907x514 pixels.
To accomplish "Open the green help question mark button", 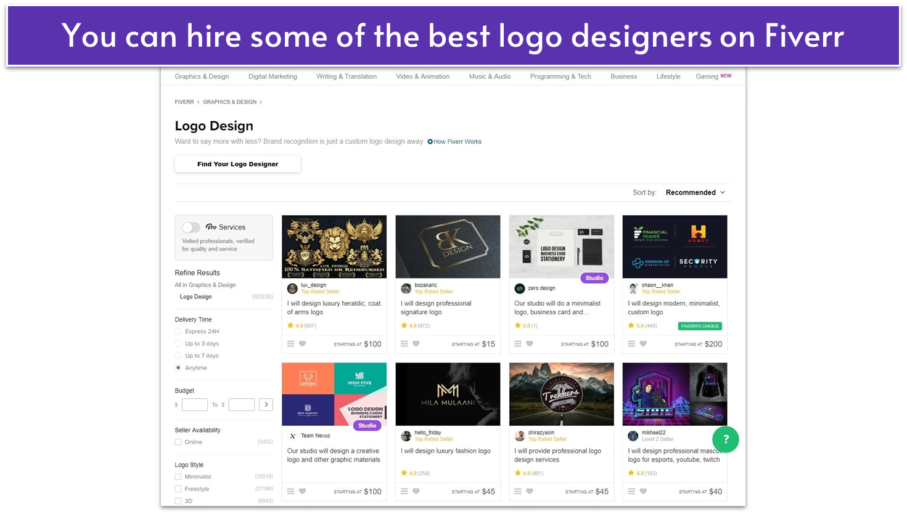I will point(726,439).
